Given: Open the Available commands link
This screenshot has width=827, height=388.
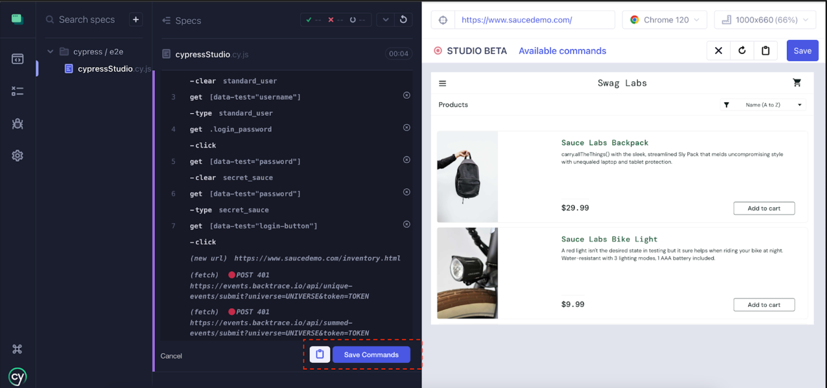Looking at the screenshot, I should coord(562,51).
